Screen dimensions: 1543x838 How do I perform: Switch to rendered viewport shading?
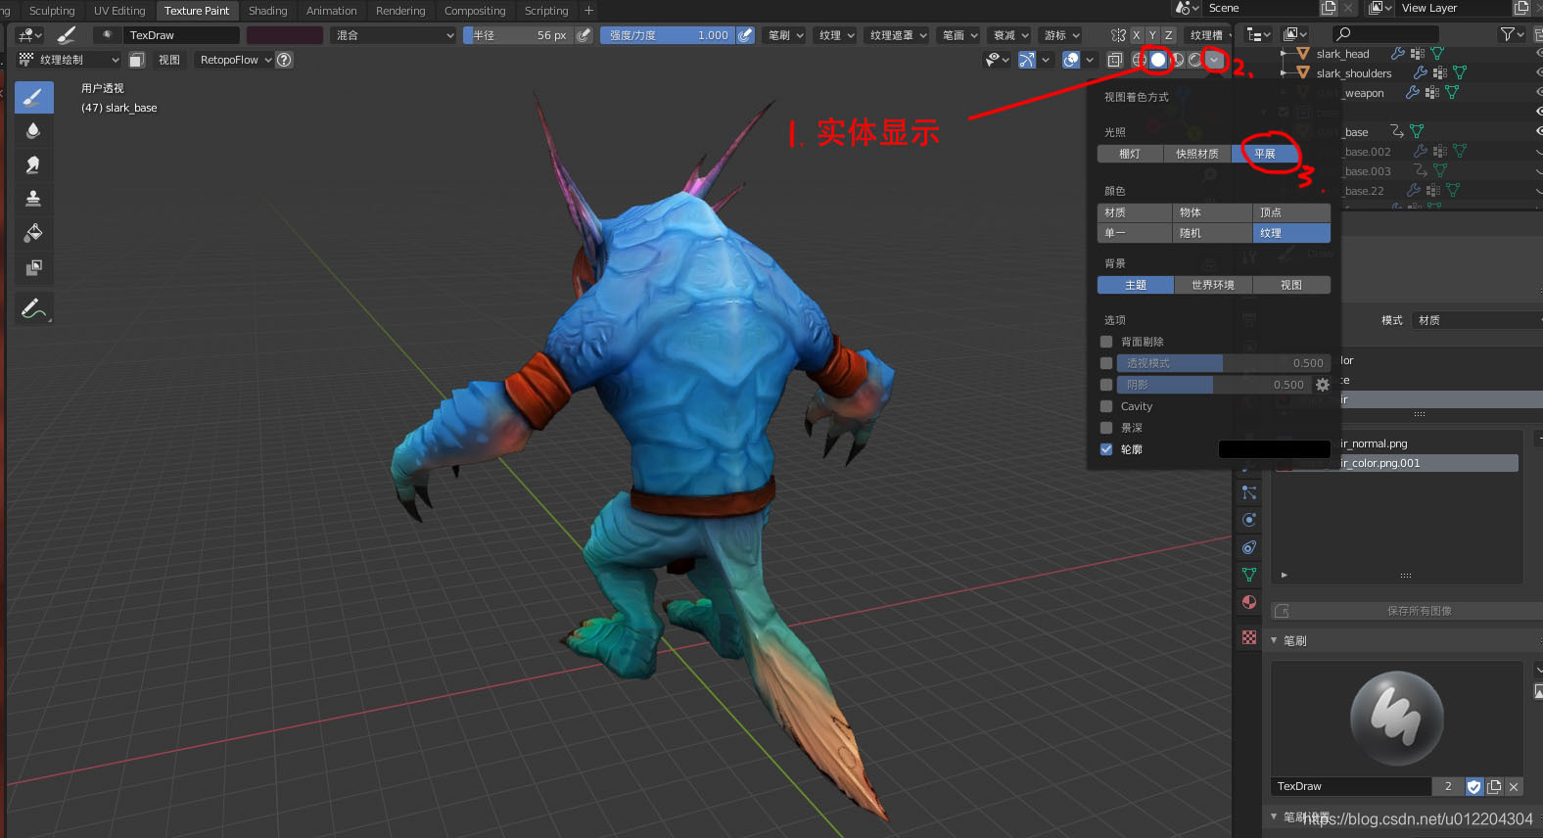click(x=1194, y=60)
